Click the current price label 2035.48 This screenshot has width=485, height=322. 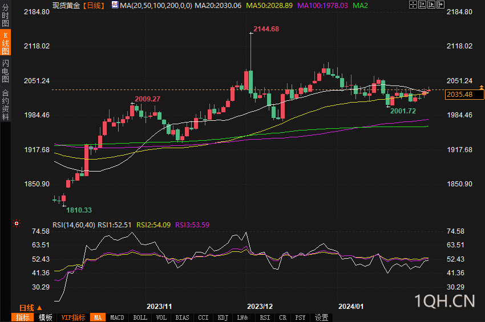tap(460, 95)
